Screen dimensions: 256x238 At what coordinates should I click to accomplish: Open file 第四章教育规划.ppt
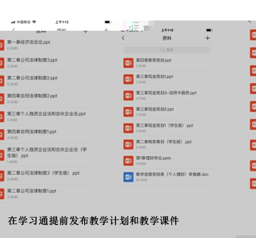click(154, 60)
